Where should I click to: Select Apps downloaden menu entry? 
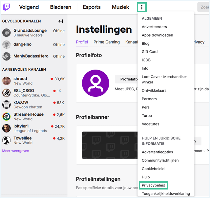pos(157,35)
